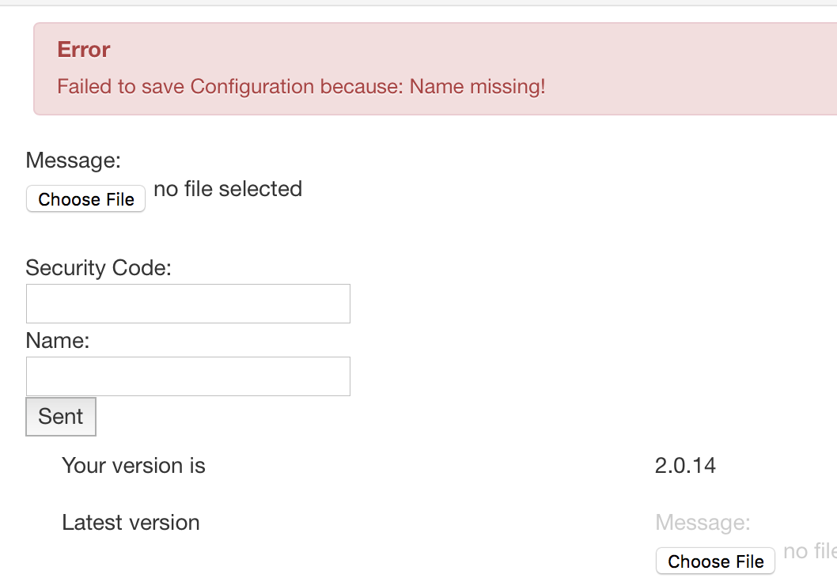Focus the Security Code input field
Viewport: 837px width, 582px height.
tap(188, 304)
